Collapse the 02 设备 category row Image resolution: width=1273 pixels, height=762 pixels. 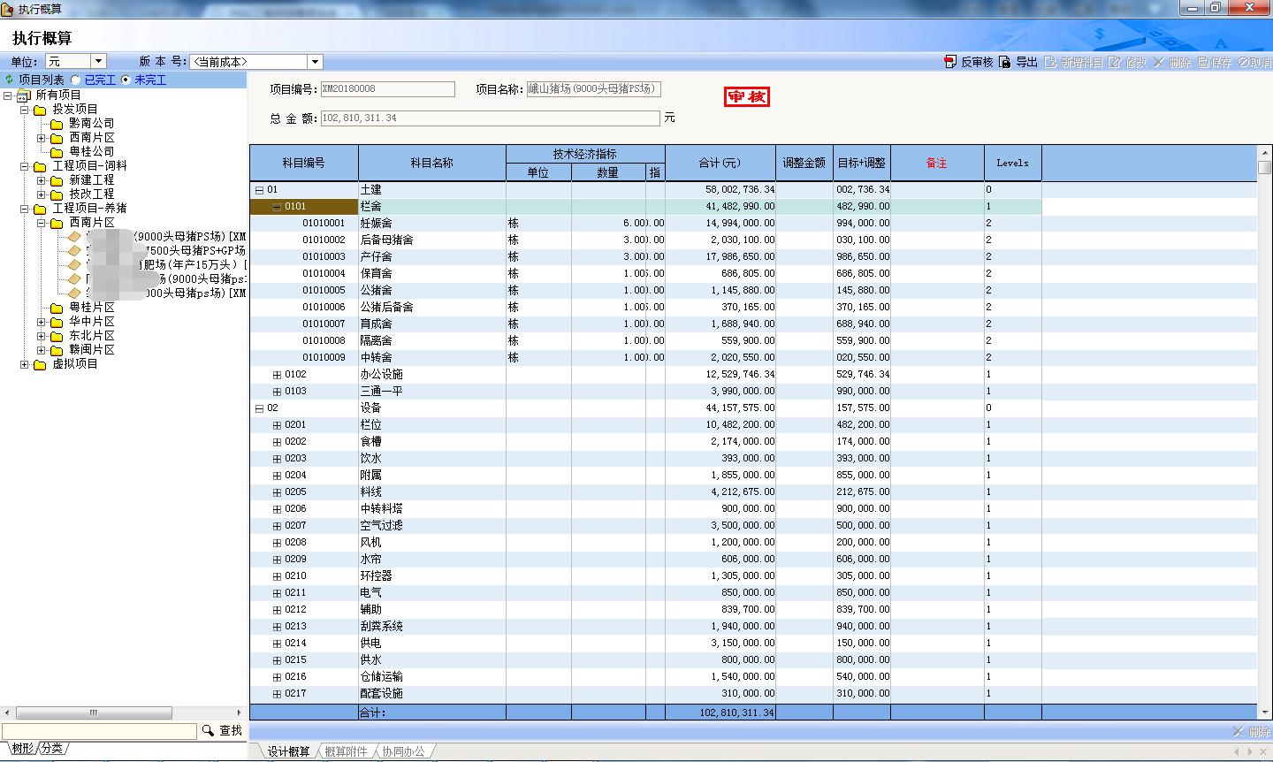click(x=259, y=408)
